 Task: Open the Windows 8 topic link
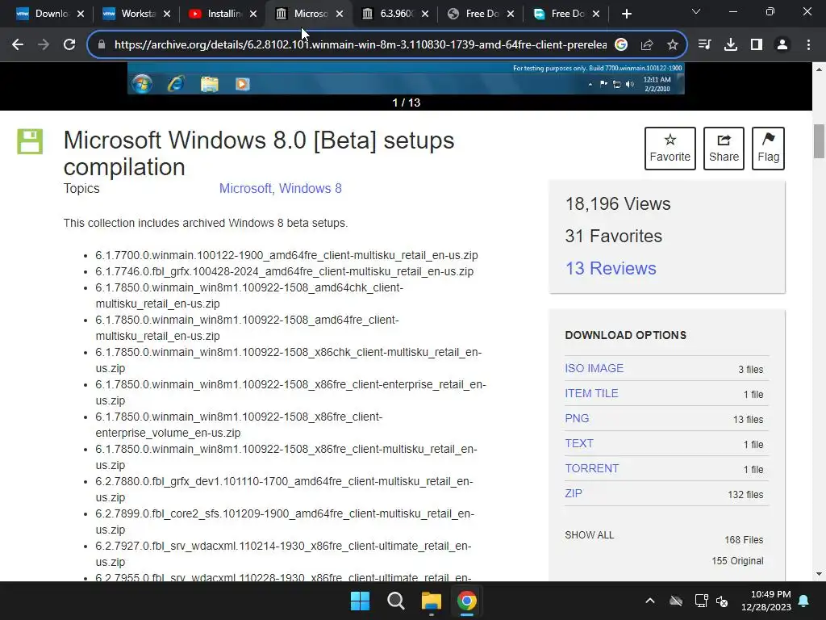(x=311, y=189)
